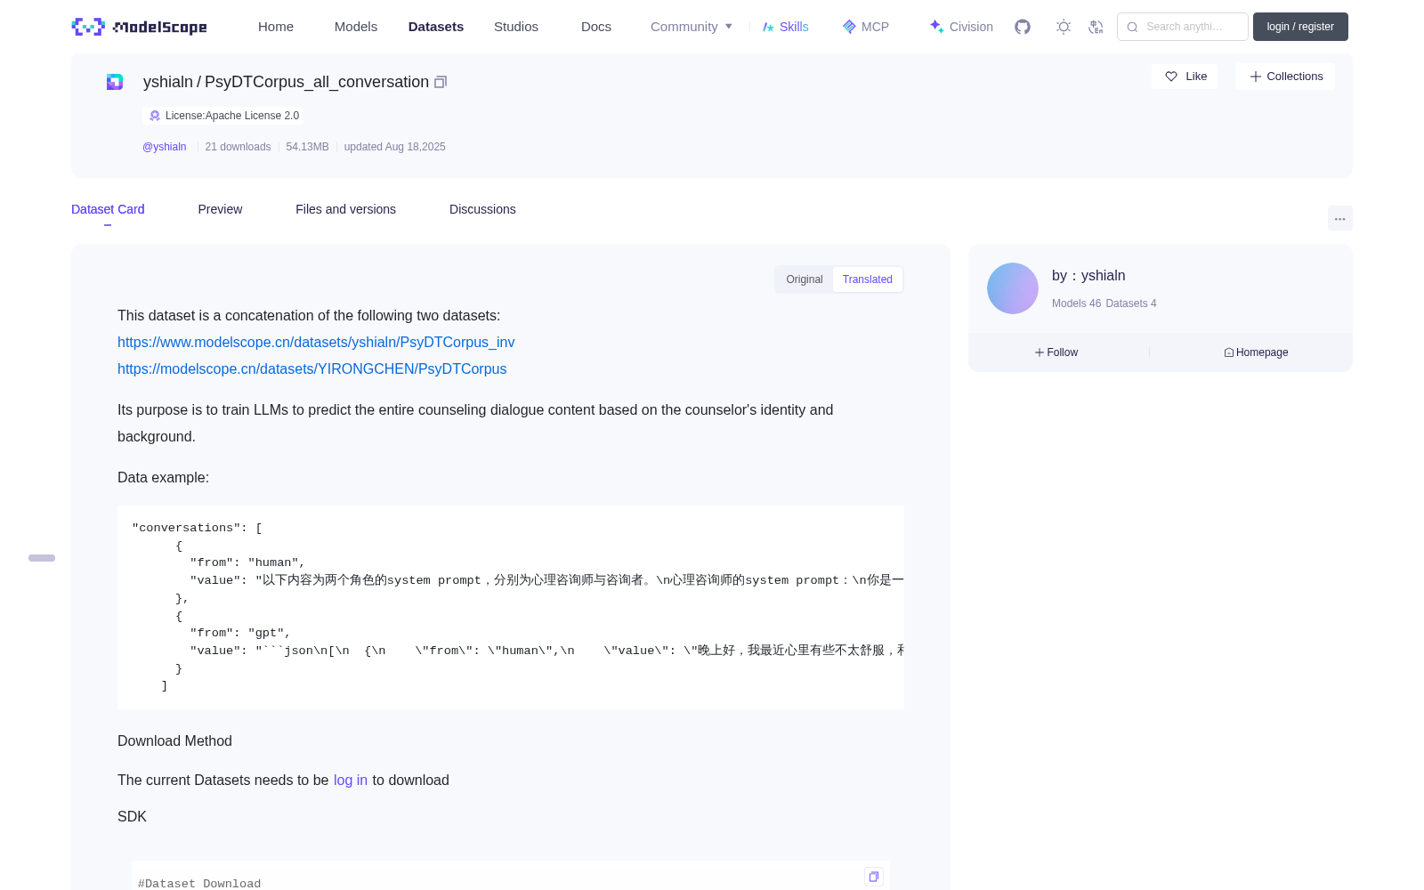Click the Skills sparkle icon
Image resolution: width=1424 pixels, height=890 pixels.
(768, 27)
